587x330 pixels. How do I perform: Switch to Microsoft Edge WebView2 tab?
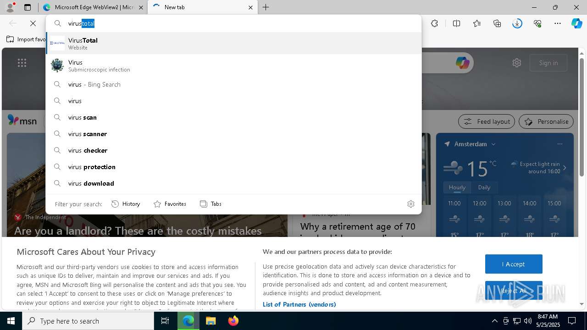coord(93,7)
